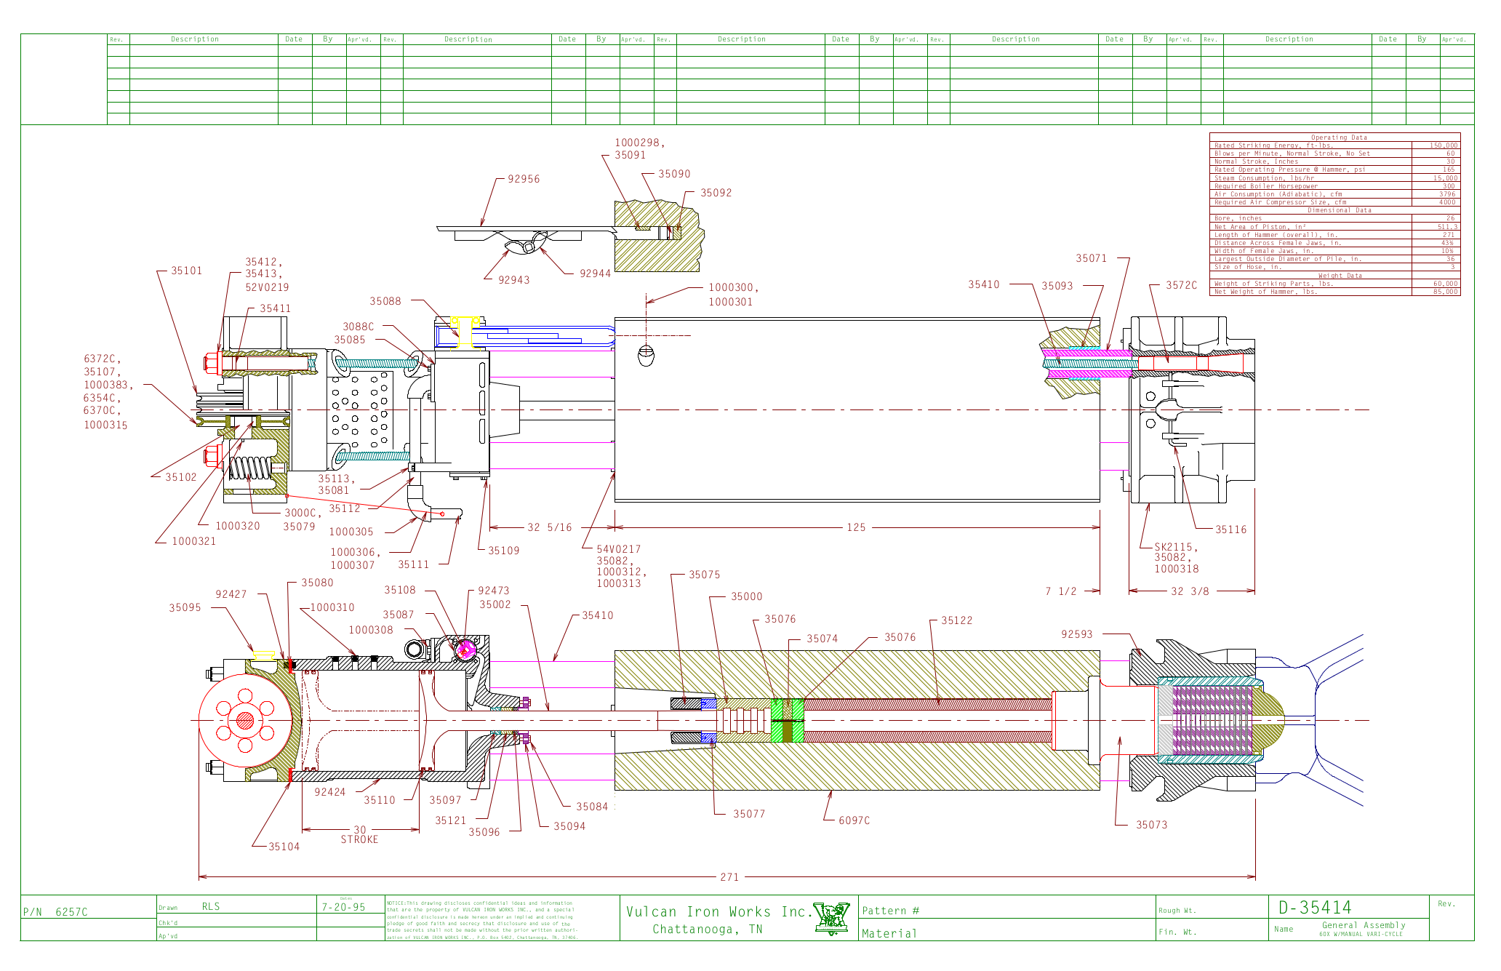Click part number 35073 label
Image resolution: width=1501 pixels, height=971 pixels.
(x=1151, y=825)
